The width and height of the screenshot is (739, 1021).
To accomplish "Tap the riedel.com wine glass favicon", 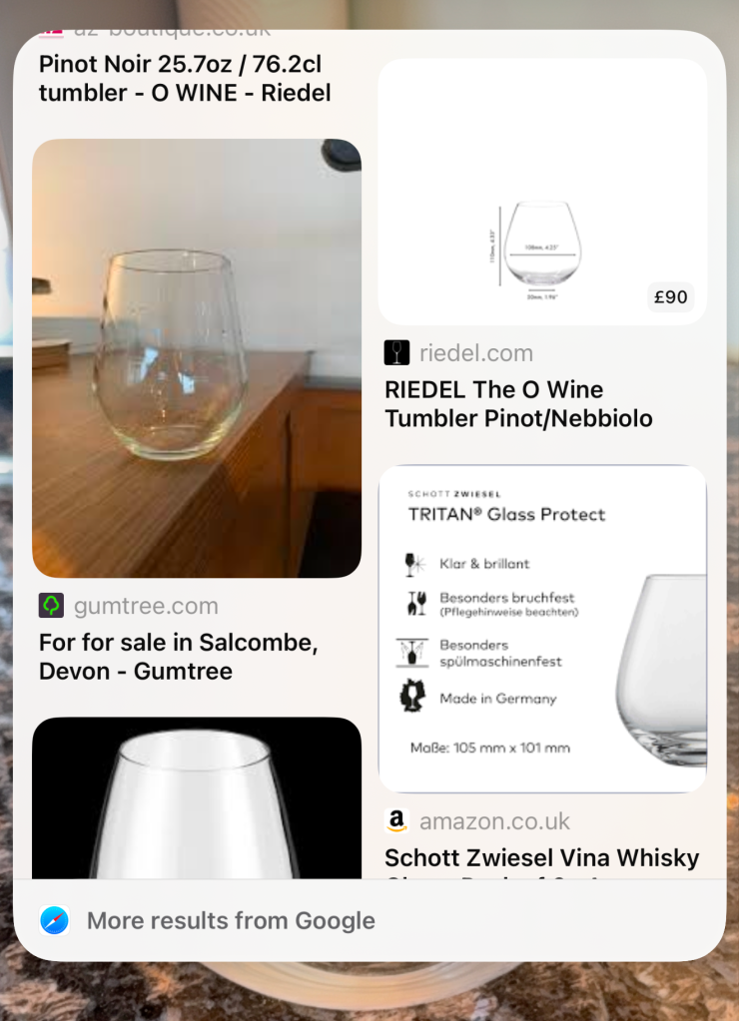I will (x=396, y=352).
